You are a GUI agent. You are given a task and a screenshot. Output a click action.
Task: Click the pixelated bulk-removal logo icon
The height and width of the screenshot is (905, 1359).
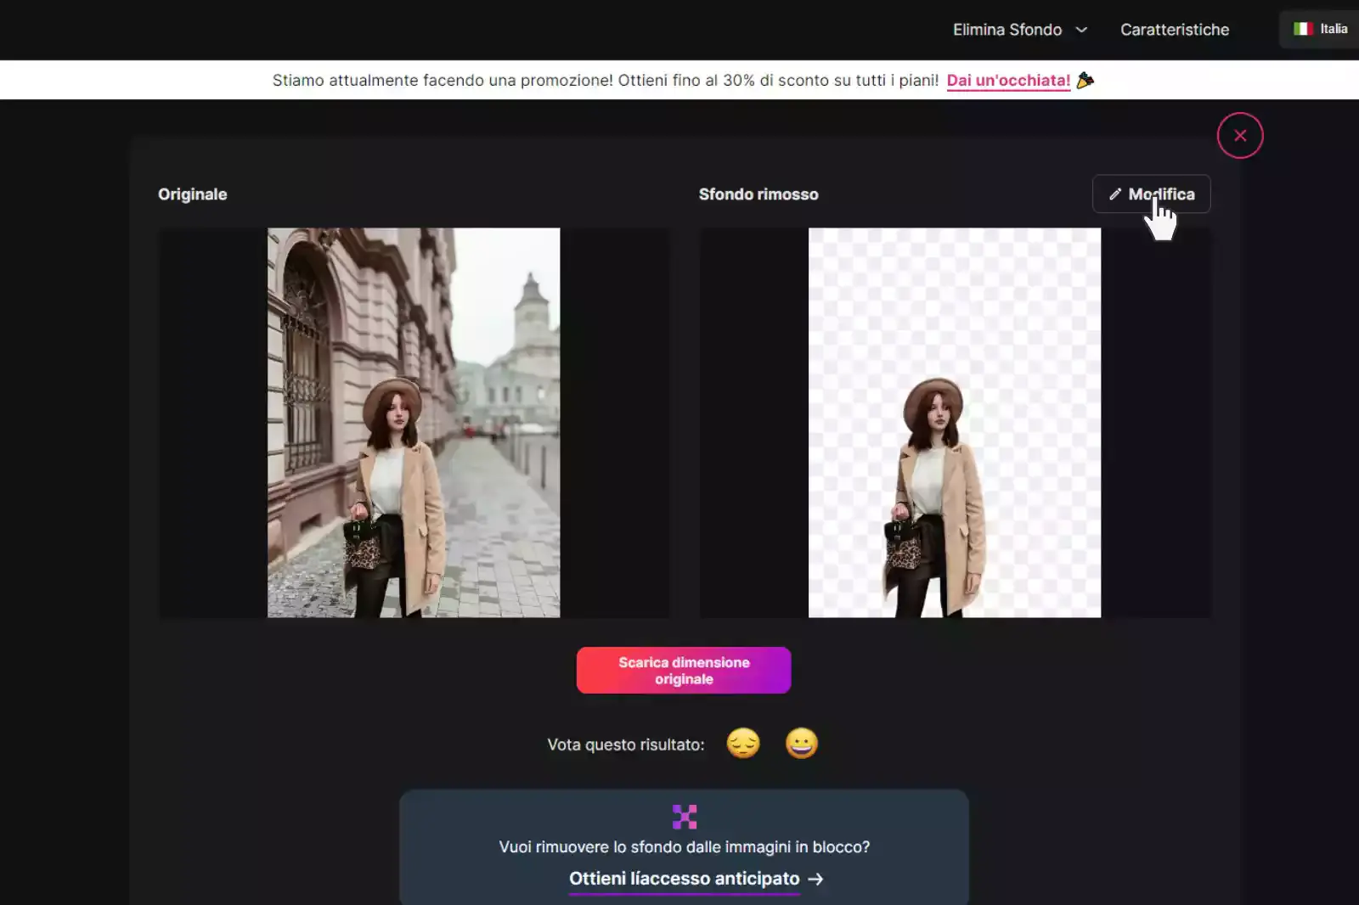685,817
